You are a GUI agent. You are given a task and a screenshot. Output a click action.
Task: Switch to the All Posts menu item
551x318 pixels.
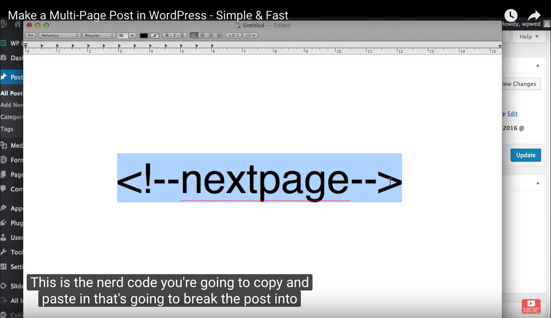11,93
